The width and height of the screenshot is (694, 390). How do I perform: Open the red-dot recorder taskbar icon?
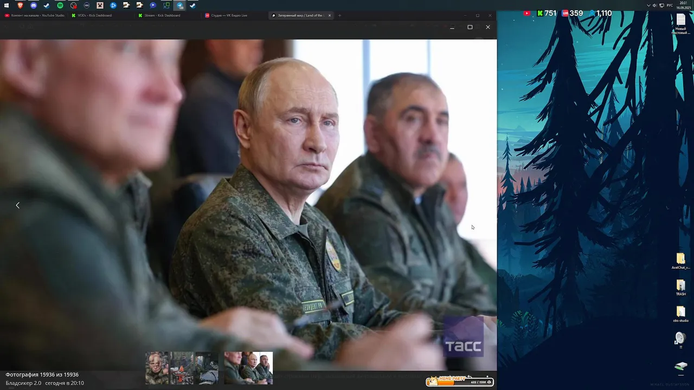coord(73,5)
